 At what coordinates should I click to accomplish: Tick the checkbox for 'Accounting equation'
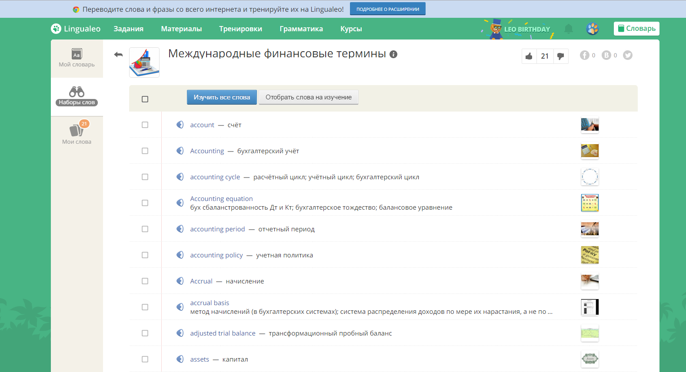click(145, 203)
